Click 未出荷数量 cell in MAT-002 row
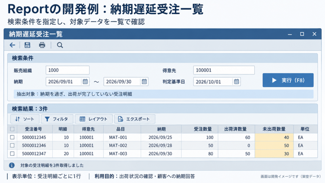This screenshot has height=183, width=325. pos(274,146)
